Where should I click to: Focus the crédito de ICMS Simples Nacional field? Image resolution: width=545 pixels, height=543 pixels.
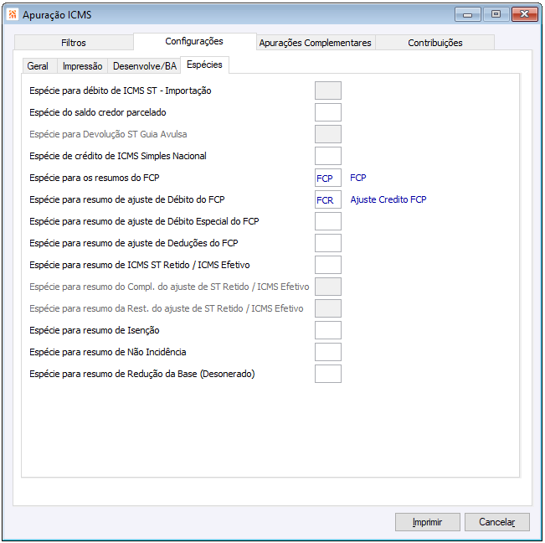tap(328, 156)
